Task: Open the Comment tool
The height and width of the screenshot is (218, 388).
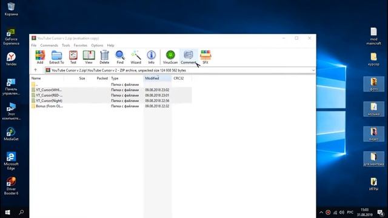Action: click(x=189, y=57)
